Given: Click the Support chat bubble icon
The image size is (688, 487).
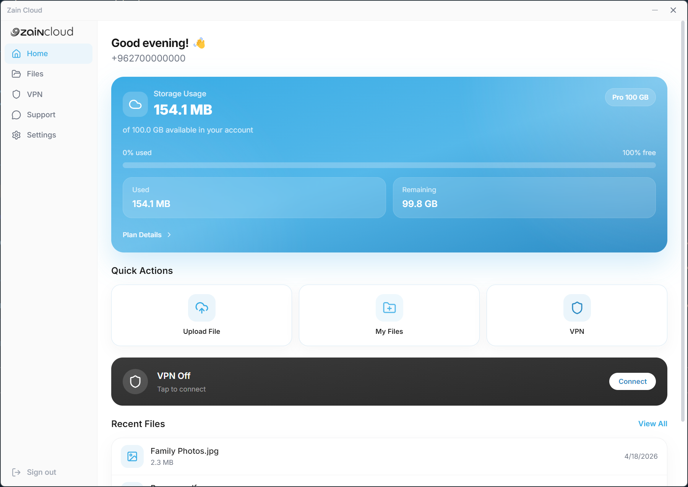Looking at the screenshot, I should [16, 115].
